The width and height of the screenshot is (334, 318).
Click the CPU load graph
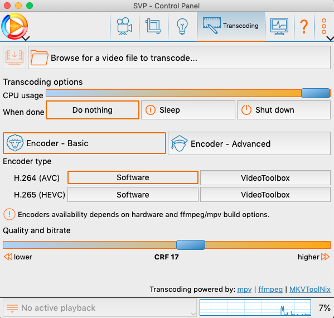tap(255, 307)
